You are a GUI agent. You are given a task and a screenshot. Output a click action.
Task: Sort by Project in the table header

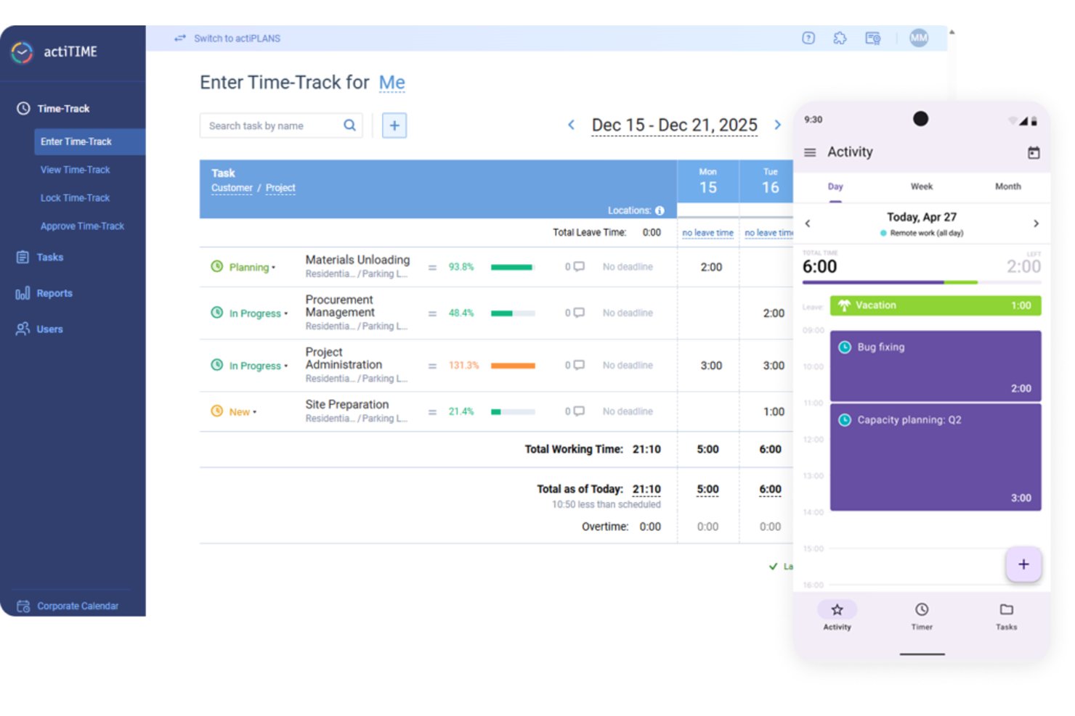click(280, 188)
